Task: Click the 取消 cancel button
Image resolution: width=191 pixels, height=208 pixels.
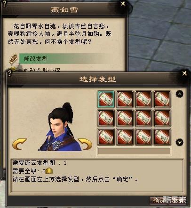Action: point(178,201)
